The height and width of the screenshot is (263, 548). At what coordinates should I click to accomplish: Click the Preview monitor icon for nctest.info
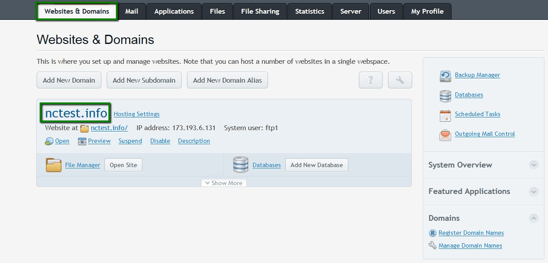coord(82,141)
